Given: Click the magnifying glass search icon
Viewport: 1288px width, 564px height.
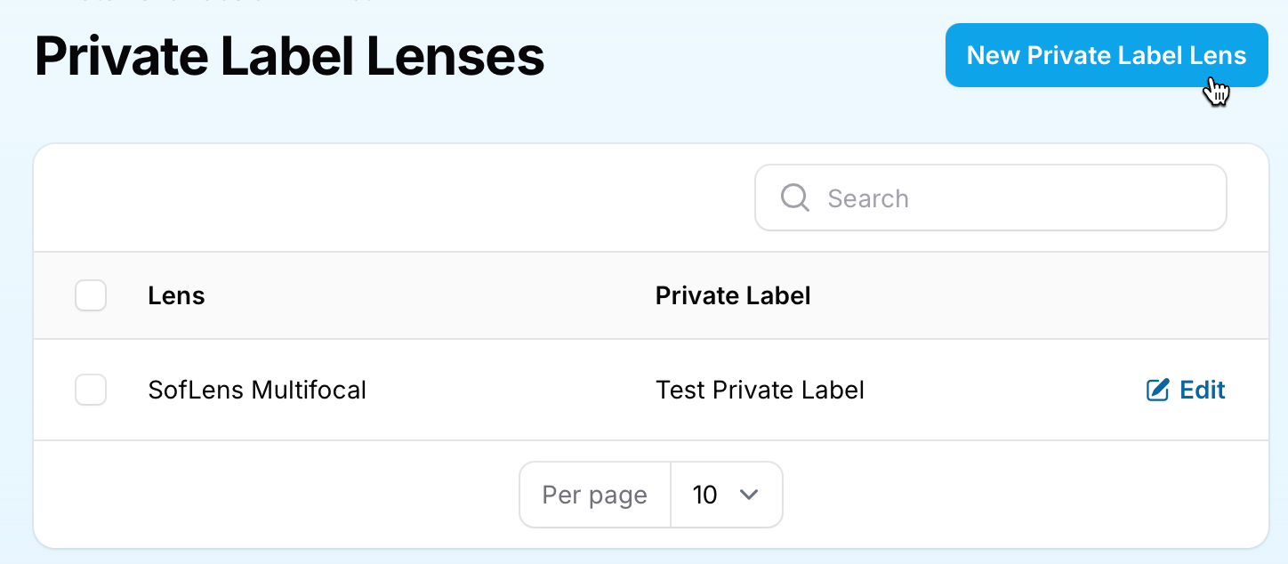Looking at the screenshot, I should click(x=794, y=197).
